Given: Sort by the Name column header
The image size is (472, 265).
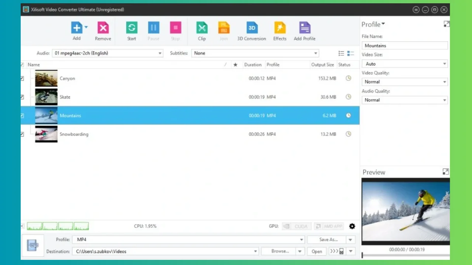Looking at the screenshot, I should (34, 65).
